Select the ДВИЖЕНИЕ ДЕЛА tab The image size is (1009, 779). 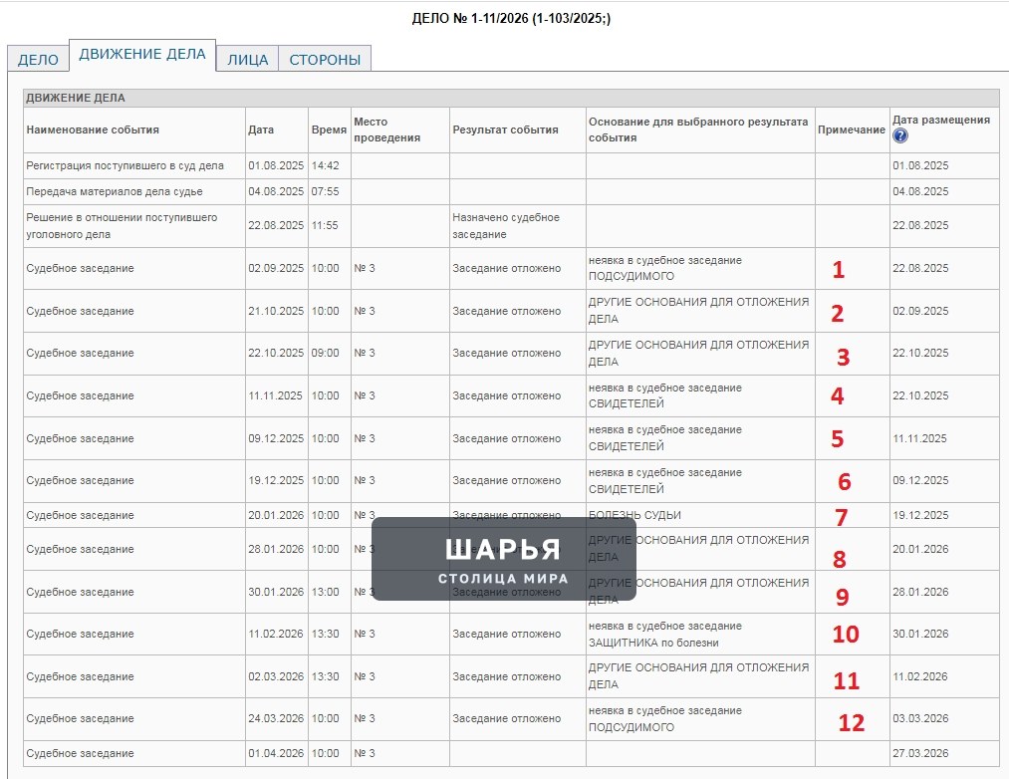click(x=142, y=55)
